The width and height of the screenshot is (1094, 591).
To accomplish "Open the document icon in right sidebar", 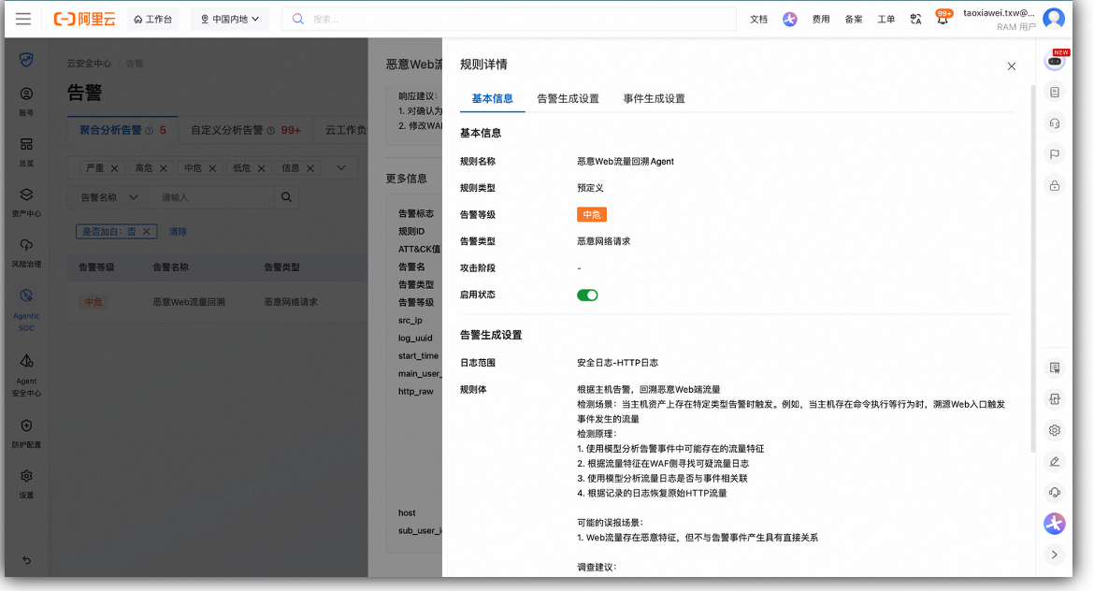I will pyautogui.click(x=1055, y=92).
